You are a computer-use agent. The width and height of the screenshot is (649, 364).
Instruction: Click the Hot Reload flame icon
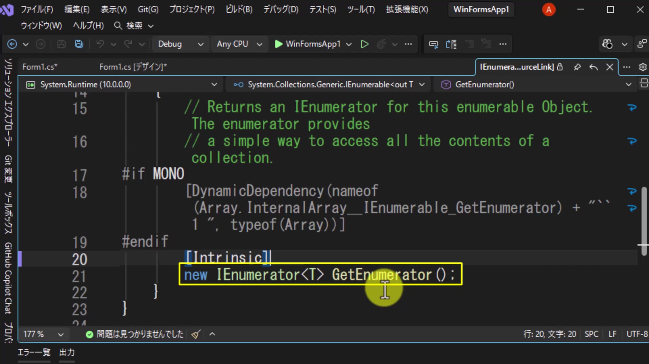(x=382, y=44)
